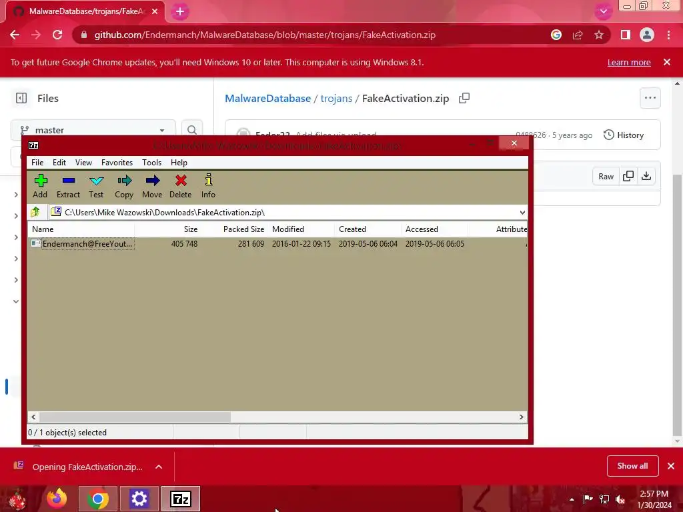This screenshot has height=512, width=683.
Task: Expand the 7-Zip address path dropdown
Action: point(522,213)
